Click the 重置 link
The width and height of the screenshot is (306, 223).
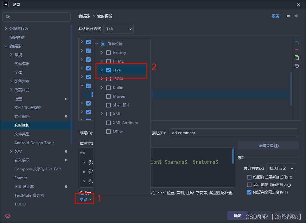pos(275,16)
